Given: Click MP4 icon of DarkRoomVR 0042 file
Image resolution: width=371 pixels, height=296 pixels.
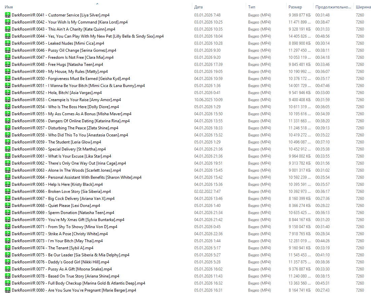Looking at the screenshot, I should (7, 22).
